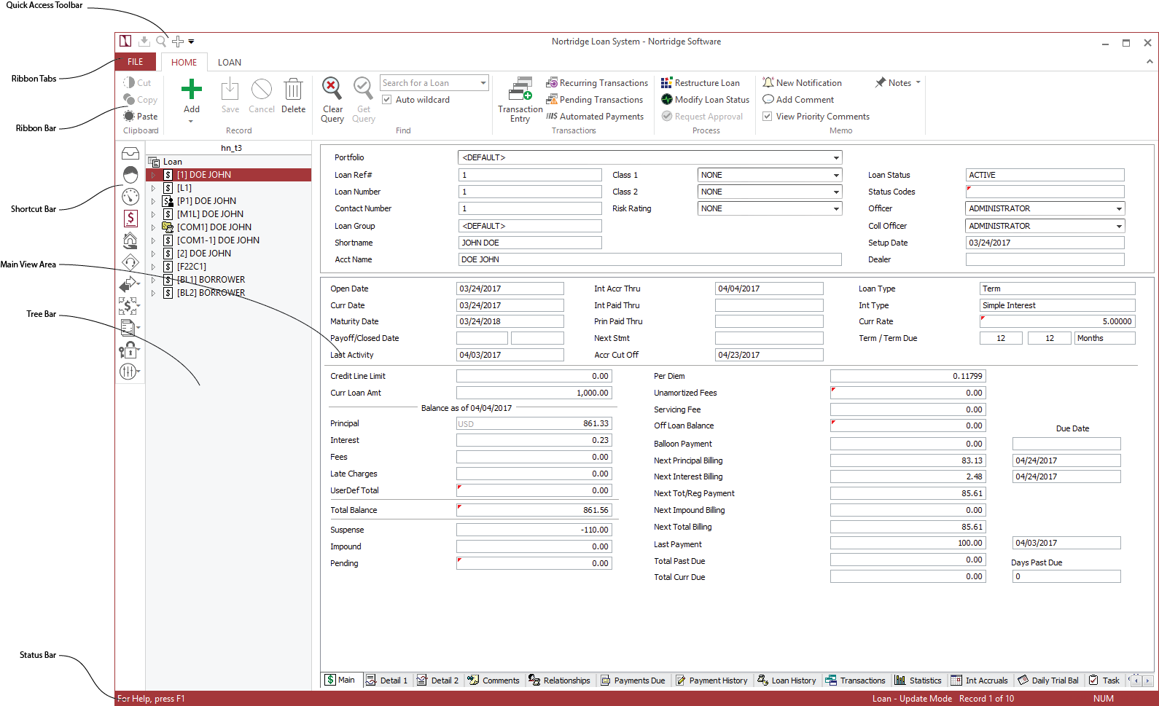Open Recurring Transactions
Image resolution: width=1159 pixels, height=706 pixels.
tap(597, 83)
